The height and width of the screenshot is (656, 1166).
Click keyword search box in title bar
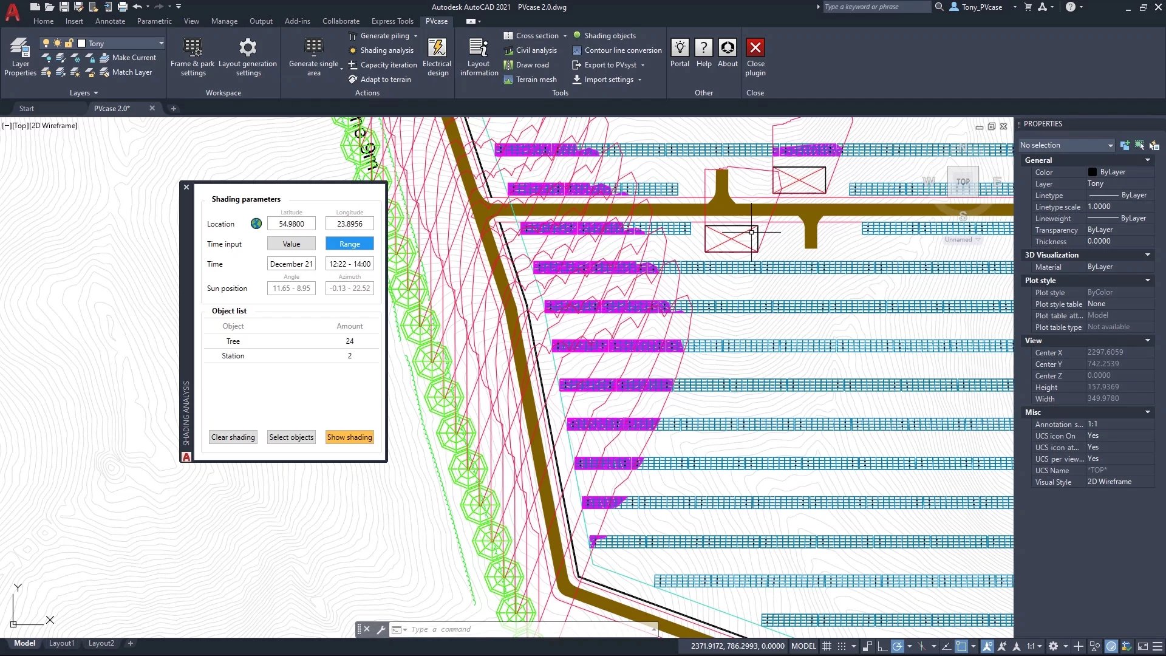pos(876,7)
